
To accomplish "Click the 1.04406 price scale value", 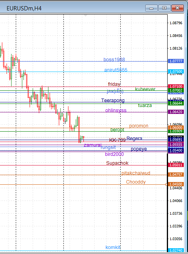I will click(176, 188).
